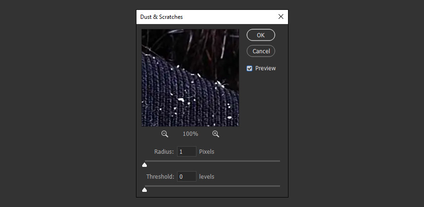Click the Radius slider handle
Image resolution: width=424 pixels, height=207 pixels.
(x=144, y=165)
